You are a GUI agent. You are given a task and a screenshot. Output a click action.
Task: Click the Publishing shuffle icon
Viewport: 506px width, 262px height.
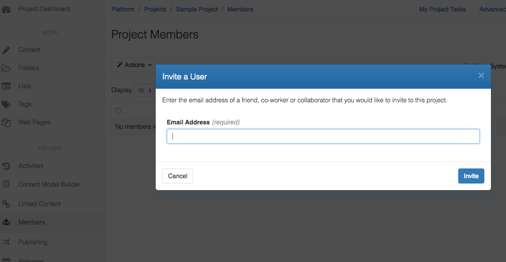point(6,242)
